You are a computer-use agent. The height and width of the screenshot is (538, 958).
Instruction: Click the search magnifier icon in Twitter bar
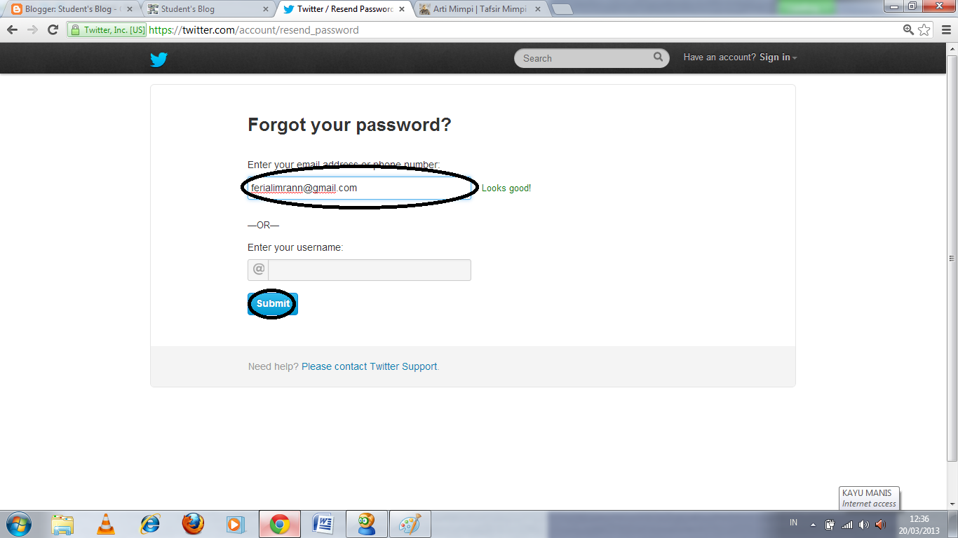[658, 57]
